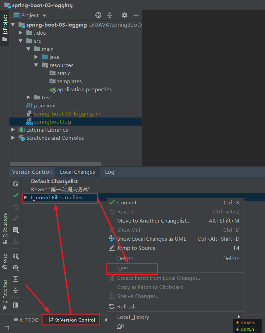The height and width of the screenshot is (333, 265).
Task: Open Project panel settings gear
Action: (x=125, y=15)
